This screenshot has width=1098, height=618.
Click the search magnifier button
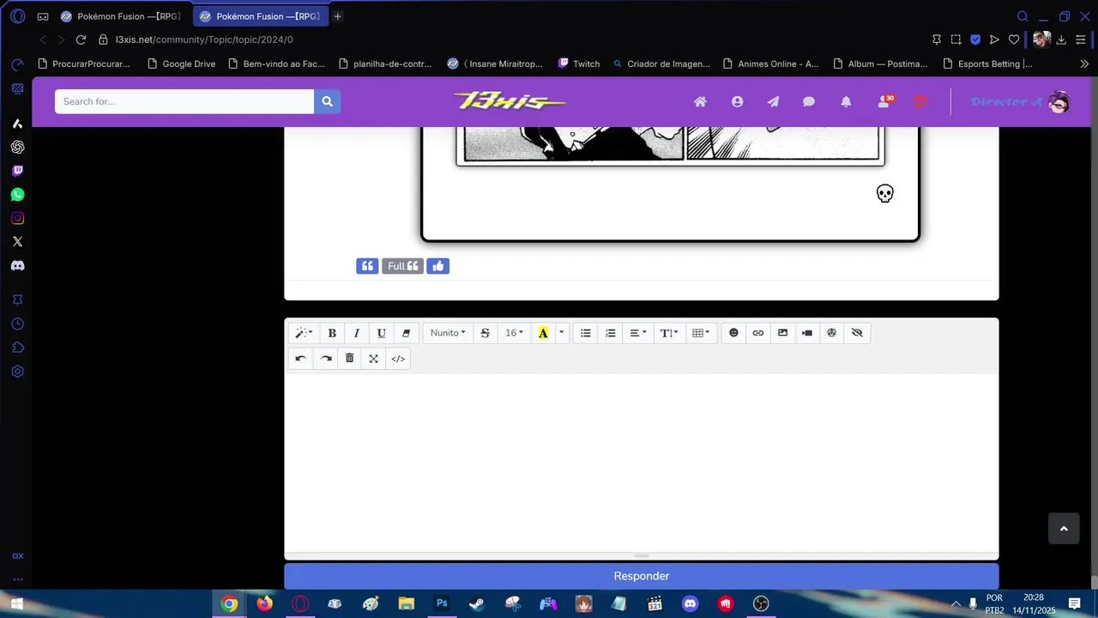tap(327, 101)
